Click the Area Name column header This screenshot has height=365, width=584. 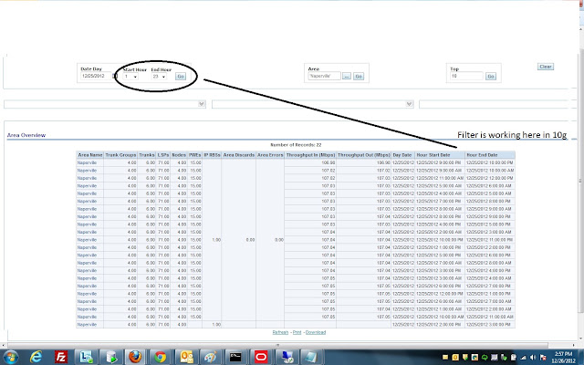pos(90,155)
